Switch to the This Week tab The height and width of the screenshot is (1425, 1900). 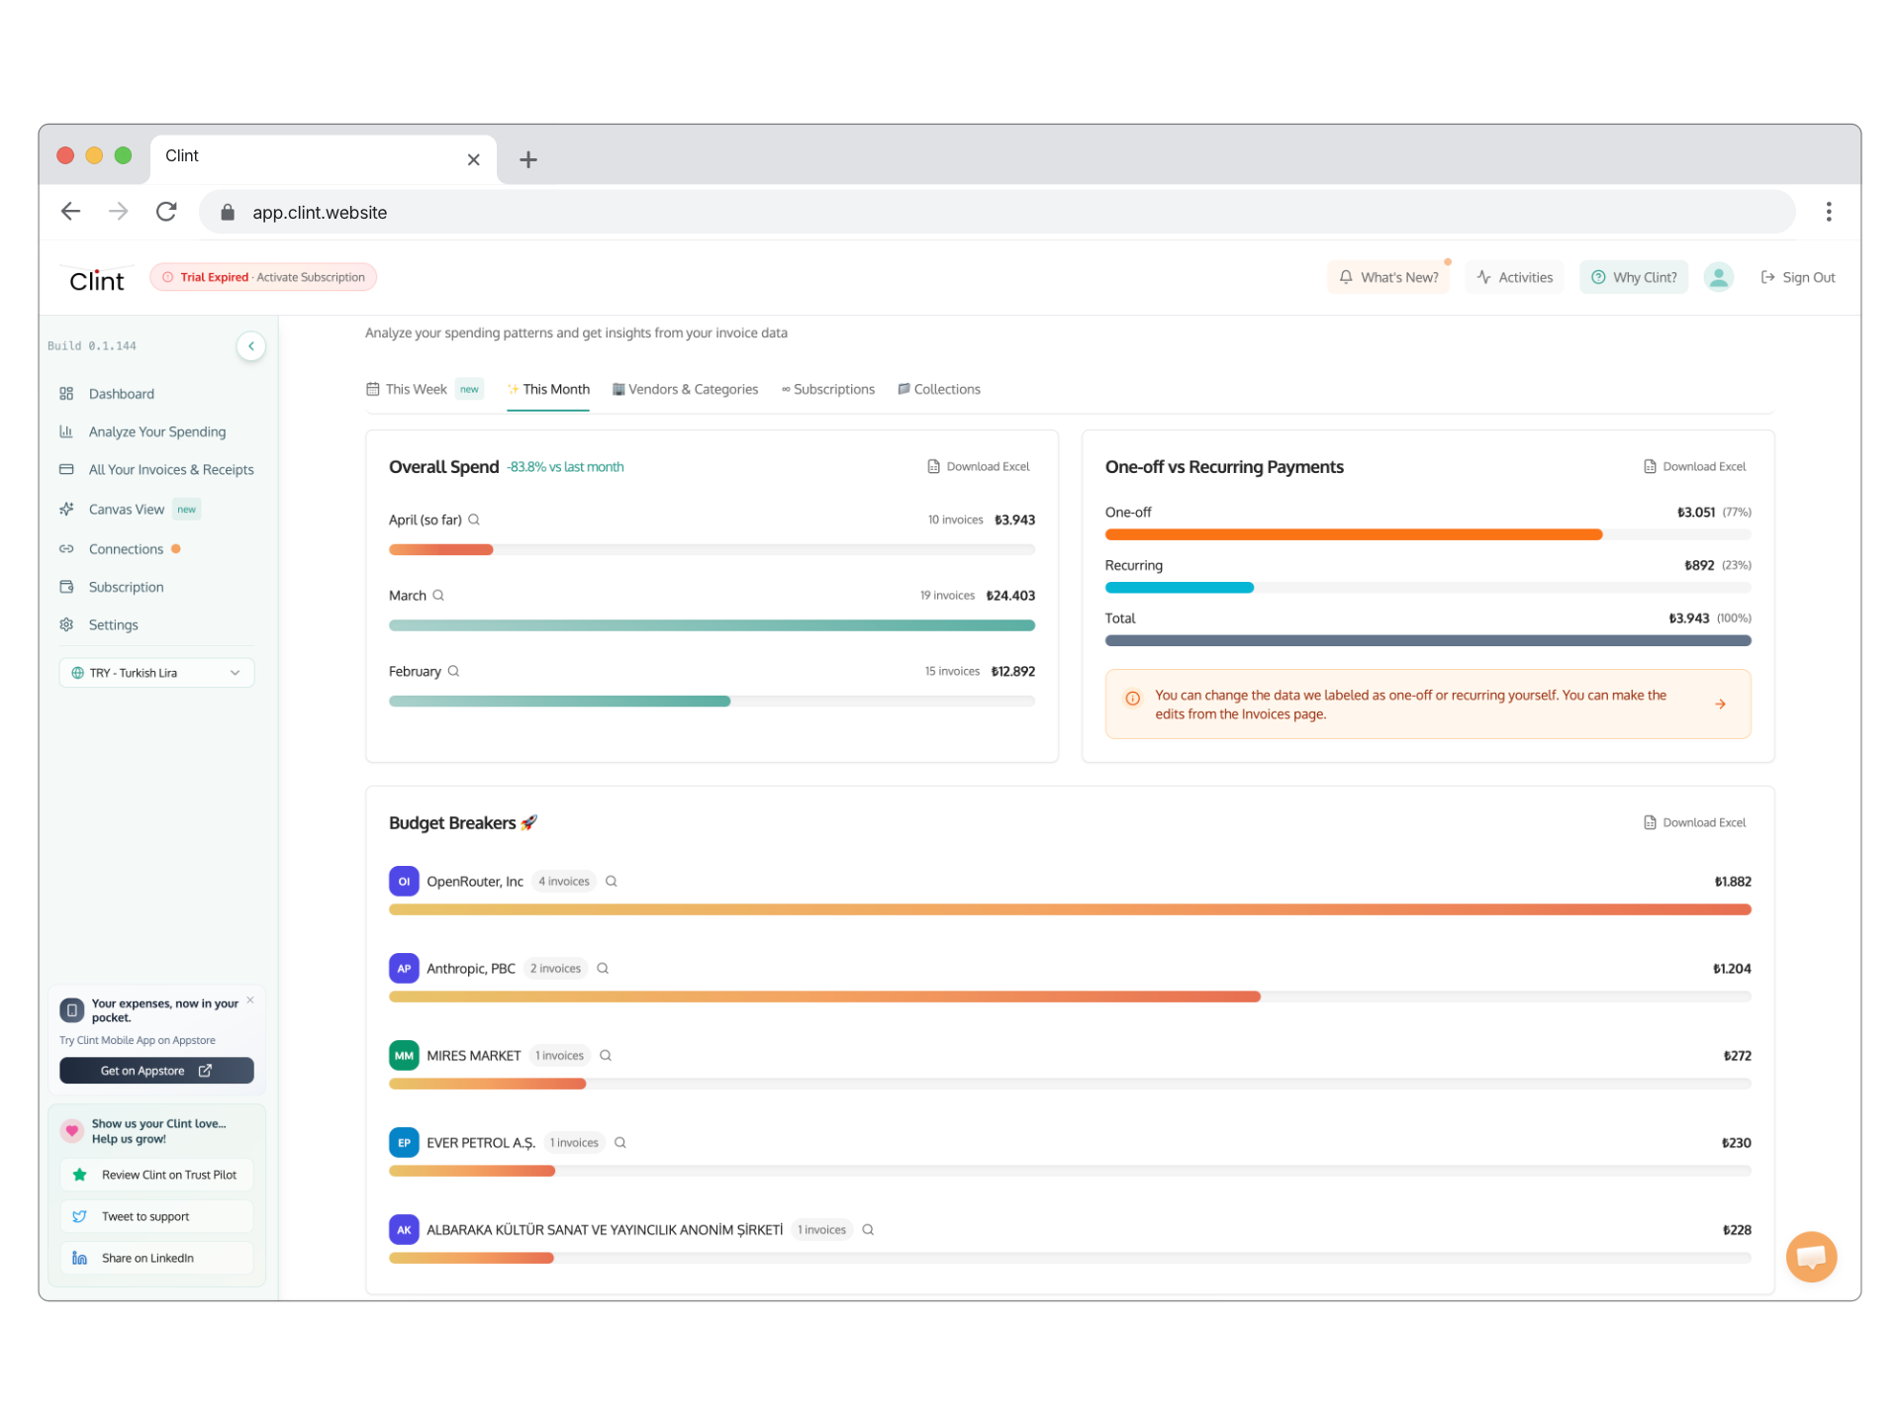click(416, 389)
